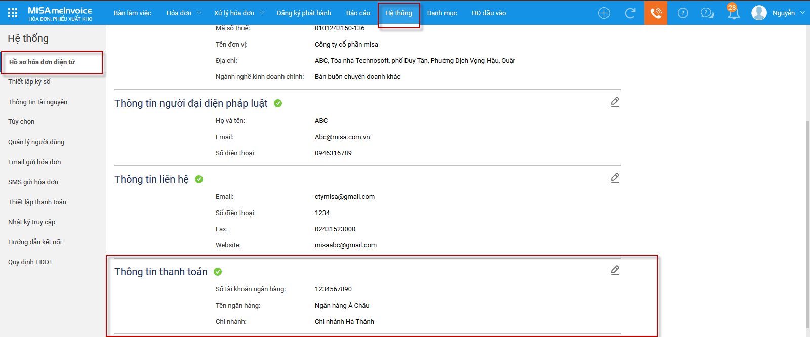810x337 pixels.
Task: Edit the Thông tin thanh toán section
Action: [615, 270]
